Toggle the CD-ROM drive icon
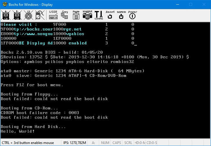This screenshot has height=146, width=211. (x=28, y=15)
